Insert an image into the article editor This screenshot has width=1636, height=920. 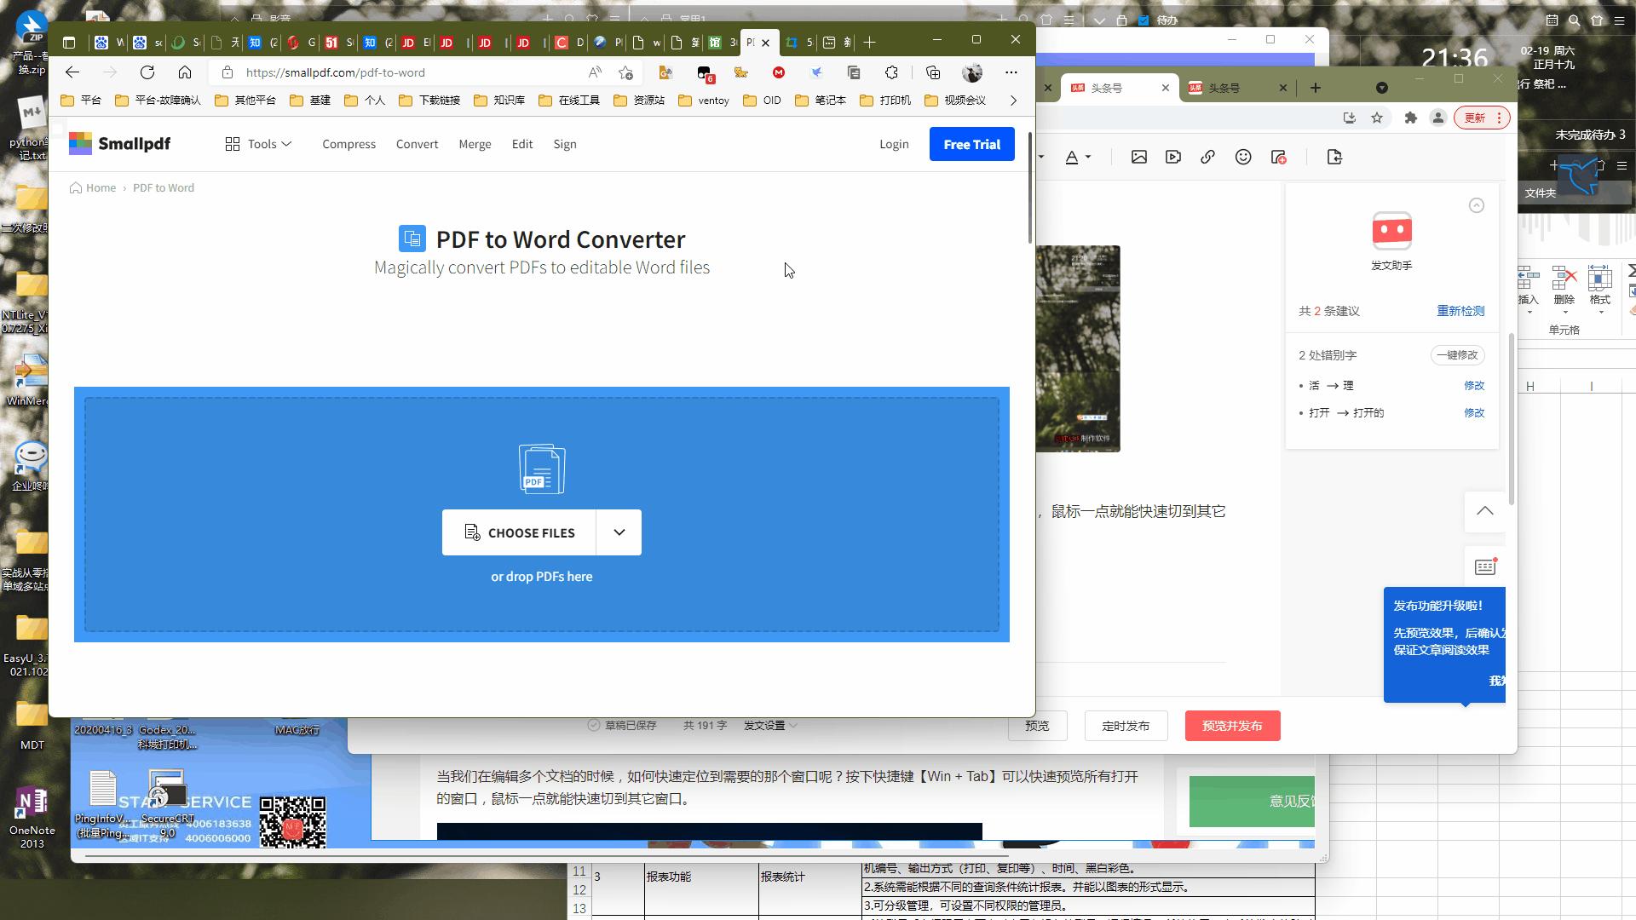(1138, 157)
